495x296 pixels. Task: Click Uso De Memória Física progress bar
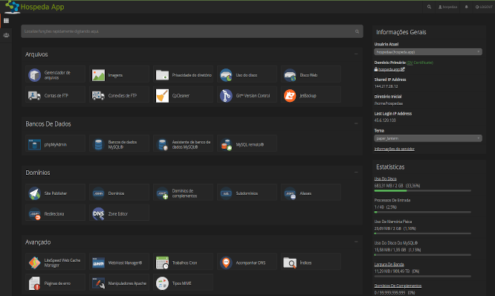[423, 234]
